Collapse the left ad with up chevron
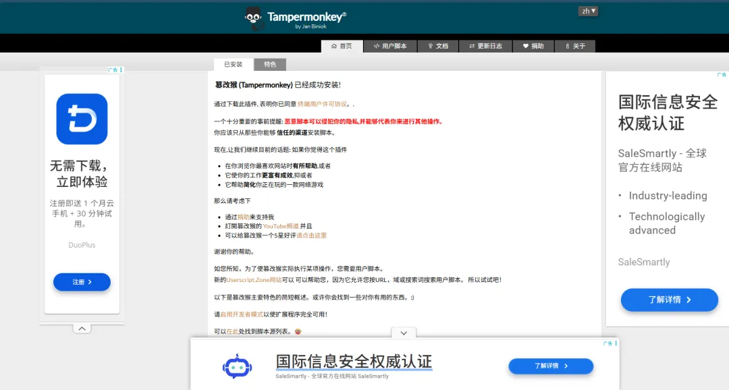This screenshot has height=390, width=729. (82, 329)
